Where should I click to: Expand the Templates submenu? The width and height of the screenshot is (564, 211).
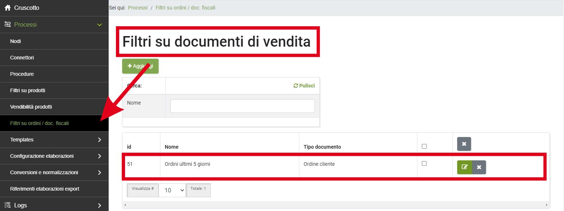(100, 140)
